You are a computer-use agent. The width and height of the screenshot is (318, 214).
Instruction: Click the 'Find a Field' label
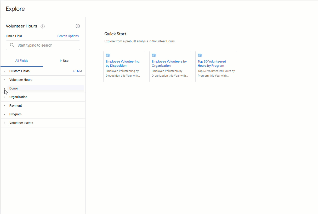pyautogui.click(x=14, y=36)
